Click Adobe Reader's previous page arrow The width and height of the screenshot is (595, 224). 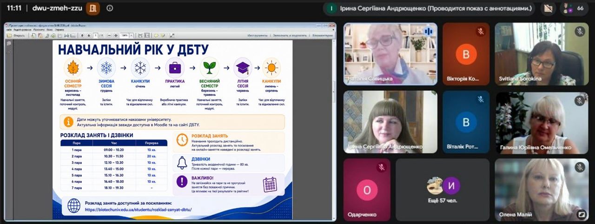pos(82,35)
